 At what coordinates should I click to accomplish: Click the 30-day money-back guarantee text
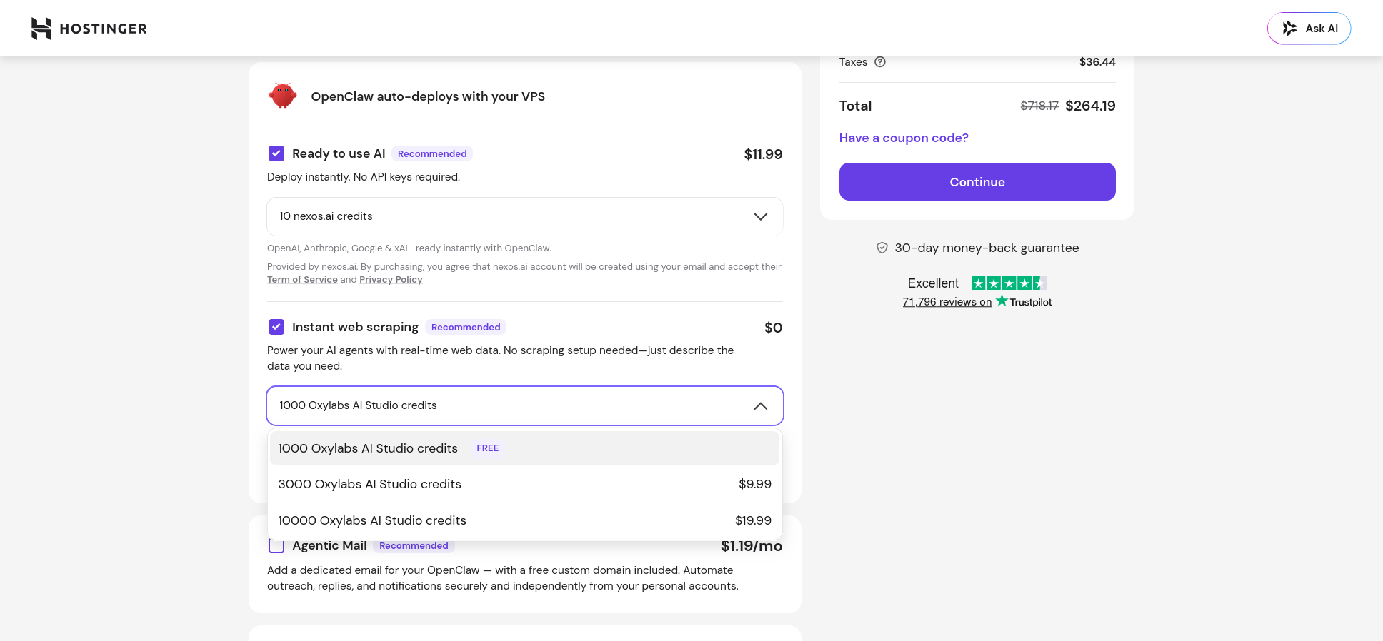point(987,248)
